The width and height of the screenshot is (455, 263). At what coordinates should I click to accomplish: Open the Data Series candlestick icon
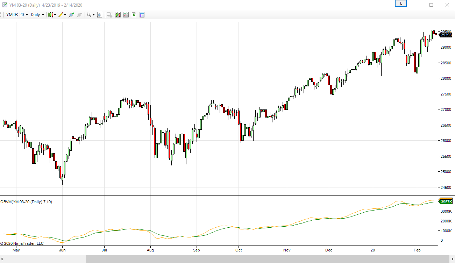[x=118, y=15]
